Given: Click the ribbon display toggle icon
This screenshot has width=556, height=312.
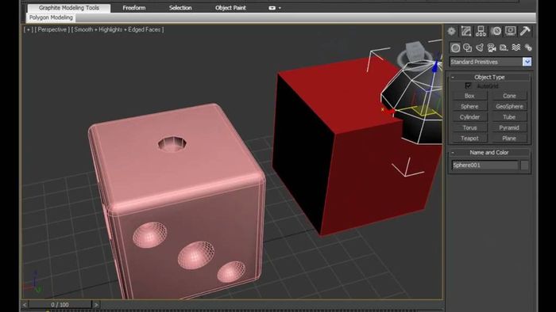Looking at the screenshot, I should coord(272,8).
